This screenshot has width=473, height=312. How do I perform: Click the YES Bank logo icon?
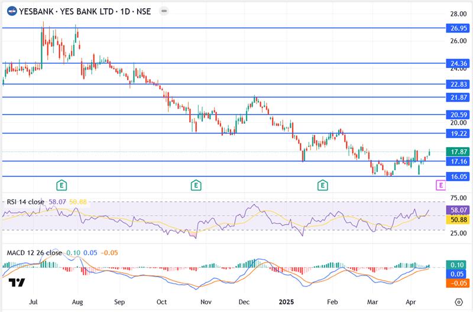(x=11, y=11)
